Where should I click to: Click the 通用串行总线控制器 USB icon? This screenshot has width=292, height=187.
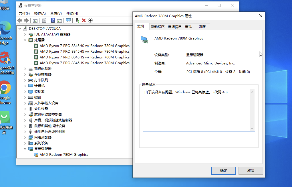tap(31, 132)
